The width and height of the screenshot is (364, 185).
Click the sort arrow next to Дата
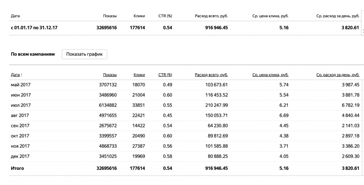coord(22,75)
